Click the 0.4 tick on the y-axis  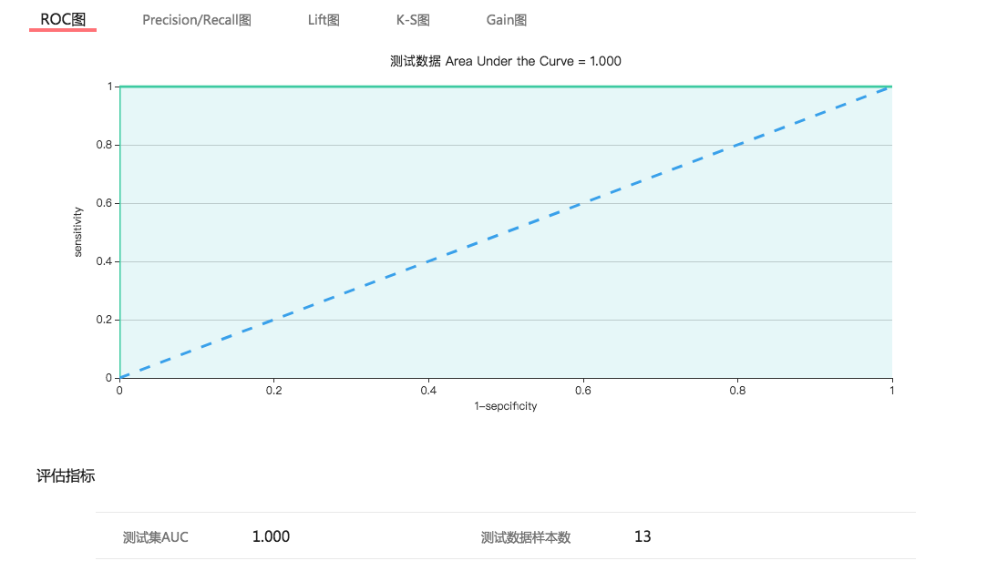coord(103,261)
